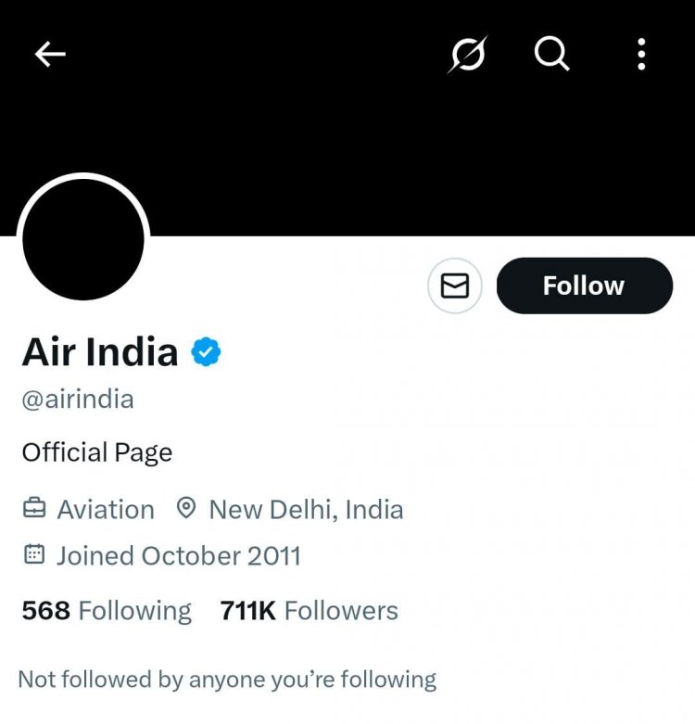View the 711K Followers list

(x=309, y=611)
